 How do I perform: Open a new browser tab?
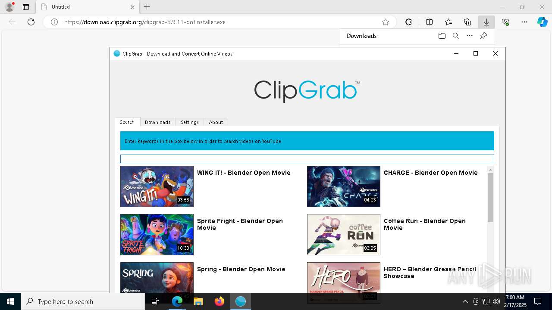147,7
